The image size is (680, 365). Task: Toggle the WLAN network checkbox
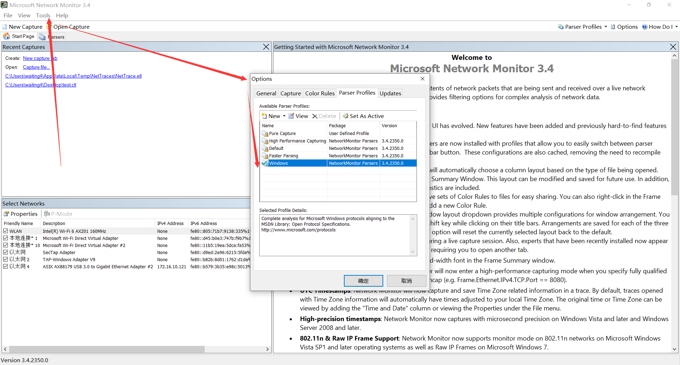point(6,231)
